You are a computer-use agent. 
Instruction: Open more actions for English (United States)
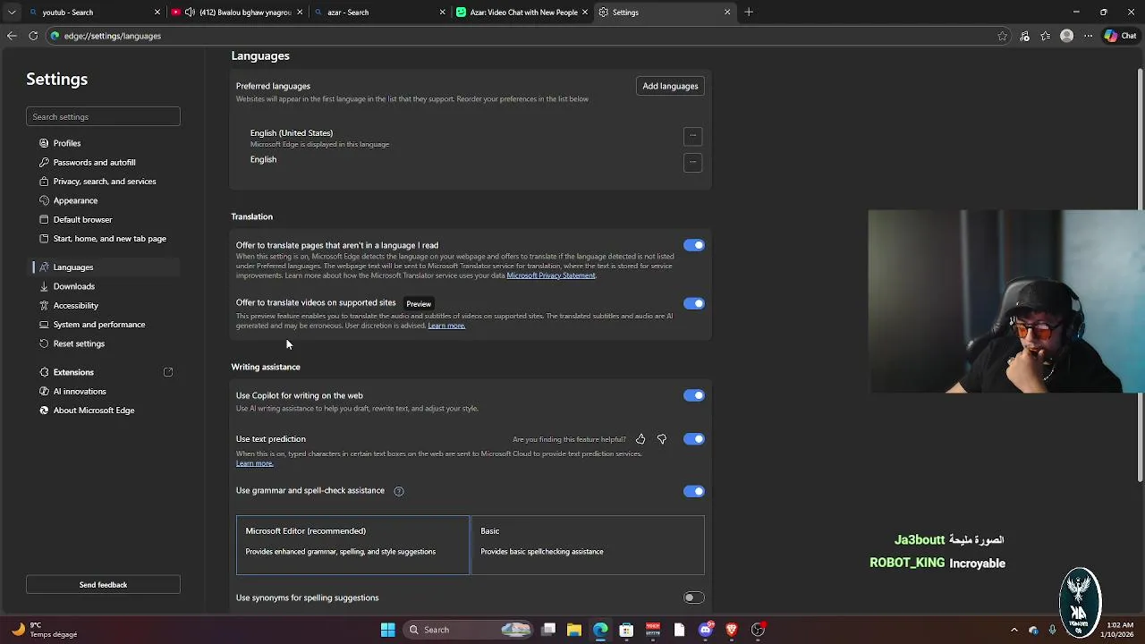click(x=692, y=136)
